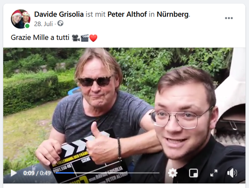Open Peter Althof's tagged profile
Screen dimensions: 249x188
tap(127, 15)
